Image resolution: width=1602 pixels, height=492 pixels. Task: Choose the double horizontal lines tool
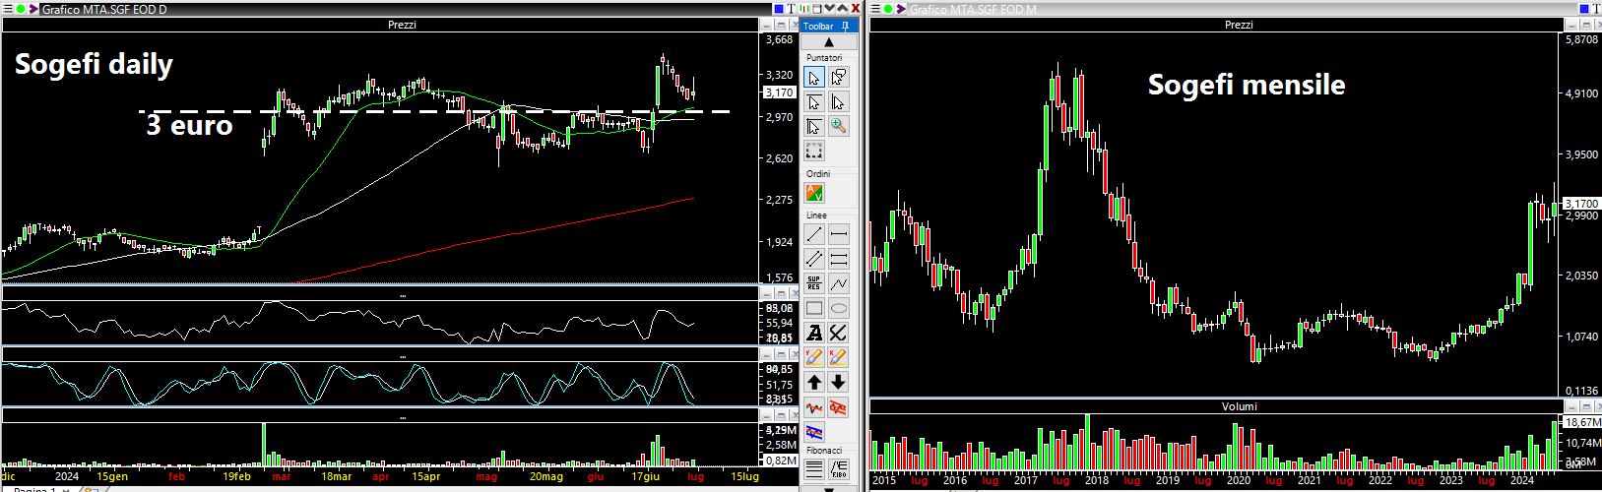coord(839,260)
